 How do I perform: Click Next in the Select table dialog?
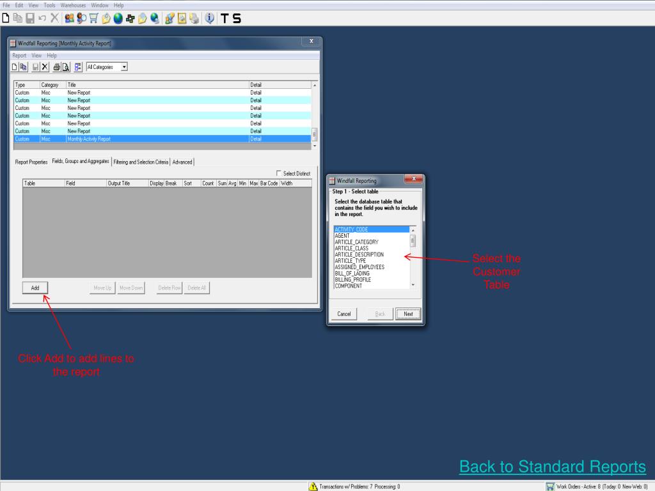[x=408, y=314]
